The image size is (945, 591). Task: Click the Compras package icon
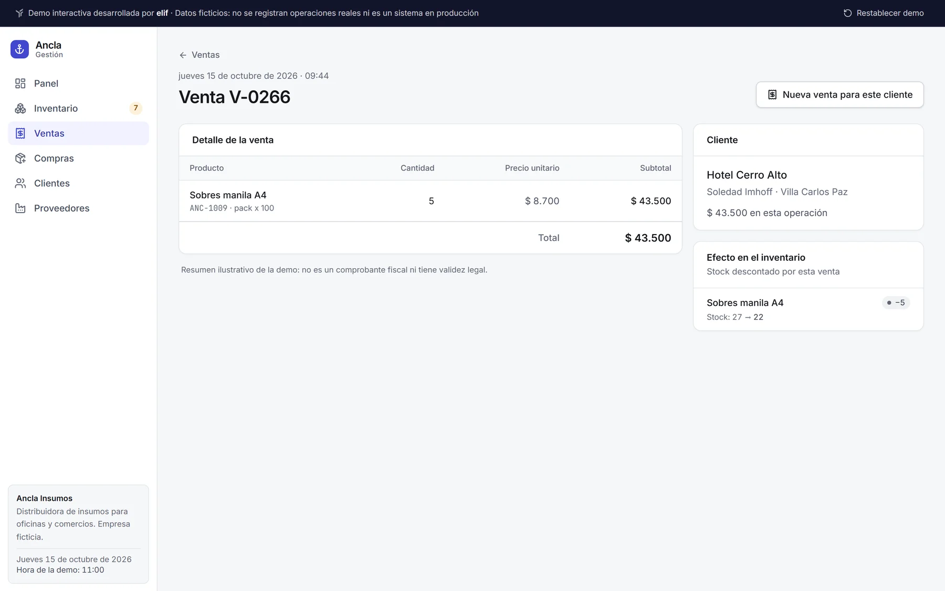tap(20, 158)
